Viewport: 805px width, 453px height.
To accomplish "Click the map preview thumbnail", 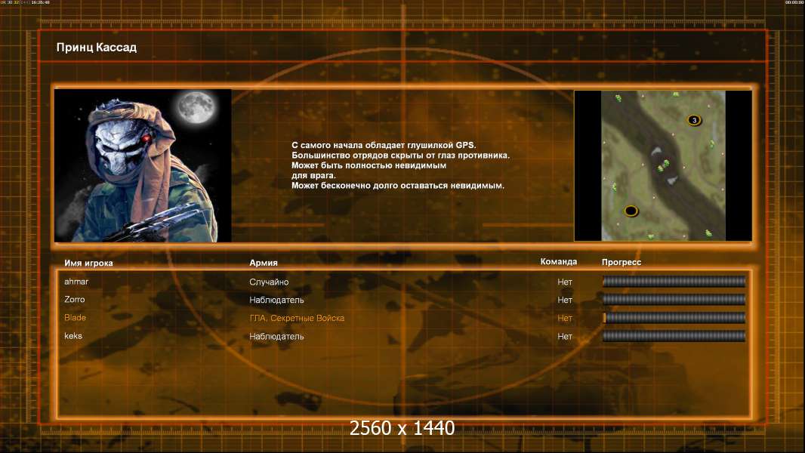I will pyautogui.click(x=663, y=165).
